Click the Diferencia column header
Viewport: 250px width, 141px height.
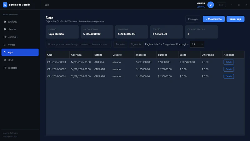211,55
